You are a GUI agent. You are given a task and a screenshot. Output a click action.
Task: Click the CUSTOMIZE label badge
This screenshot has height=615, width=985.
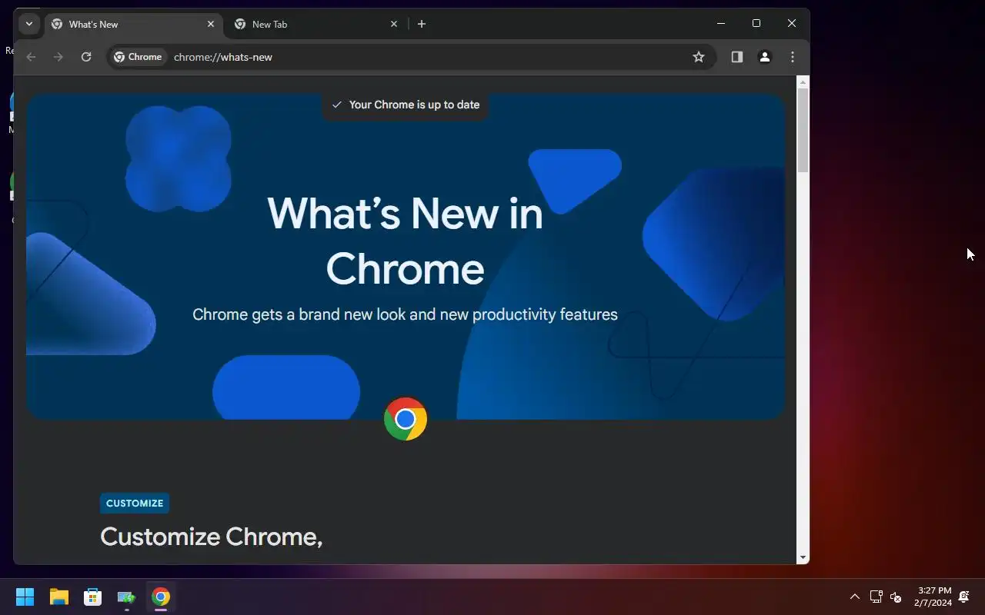tap(135, 504)
